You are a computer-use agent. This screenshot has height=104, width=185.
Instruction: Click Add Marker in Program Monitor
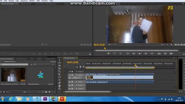pos(108,54)
